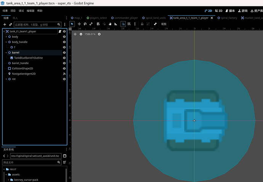Click the instantiate child scene link icon
Viewport: 263px width, 182px height.
pyautogui.click(x=11, y=24)
